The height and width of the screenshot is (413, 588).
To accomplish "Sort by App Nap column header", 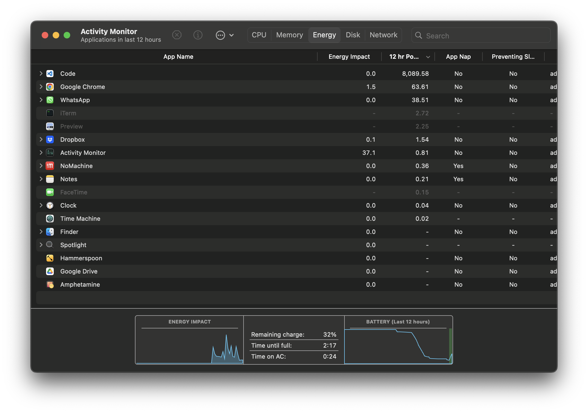I will (458, 57).
